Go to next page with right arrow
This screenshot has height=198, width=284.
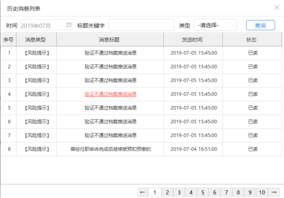(x=274, y=192)
